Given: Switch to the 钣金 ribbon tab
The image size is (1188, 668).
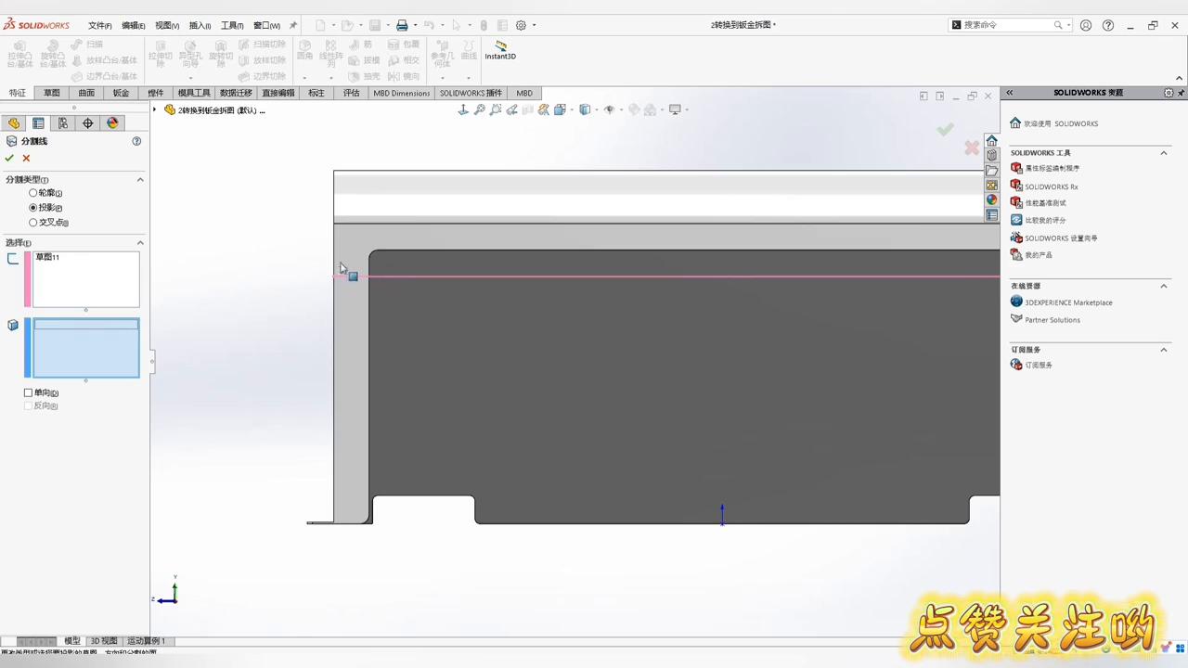Looking at the screenshot, I should pyautogui.click(x=121, y=93).
